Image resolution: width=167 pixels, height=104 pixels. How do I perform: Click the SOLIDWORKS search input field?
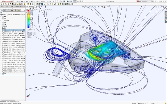(x=145, y=1)
